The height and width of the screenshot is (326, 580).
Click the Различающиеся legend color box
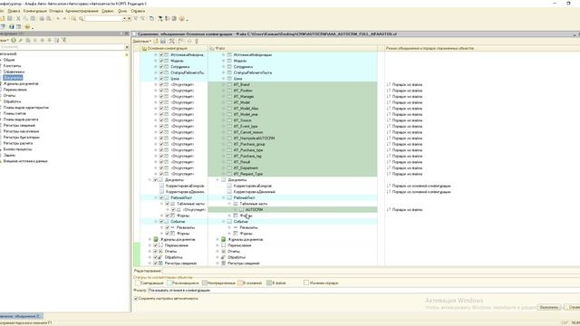coord(169,283)
